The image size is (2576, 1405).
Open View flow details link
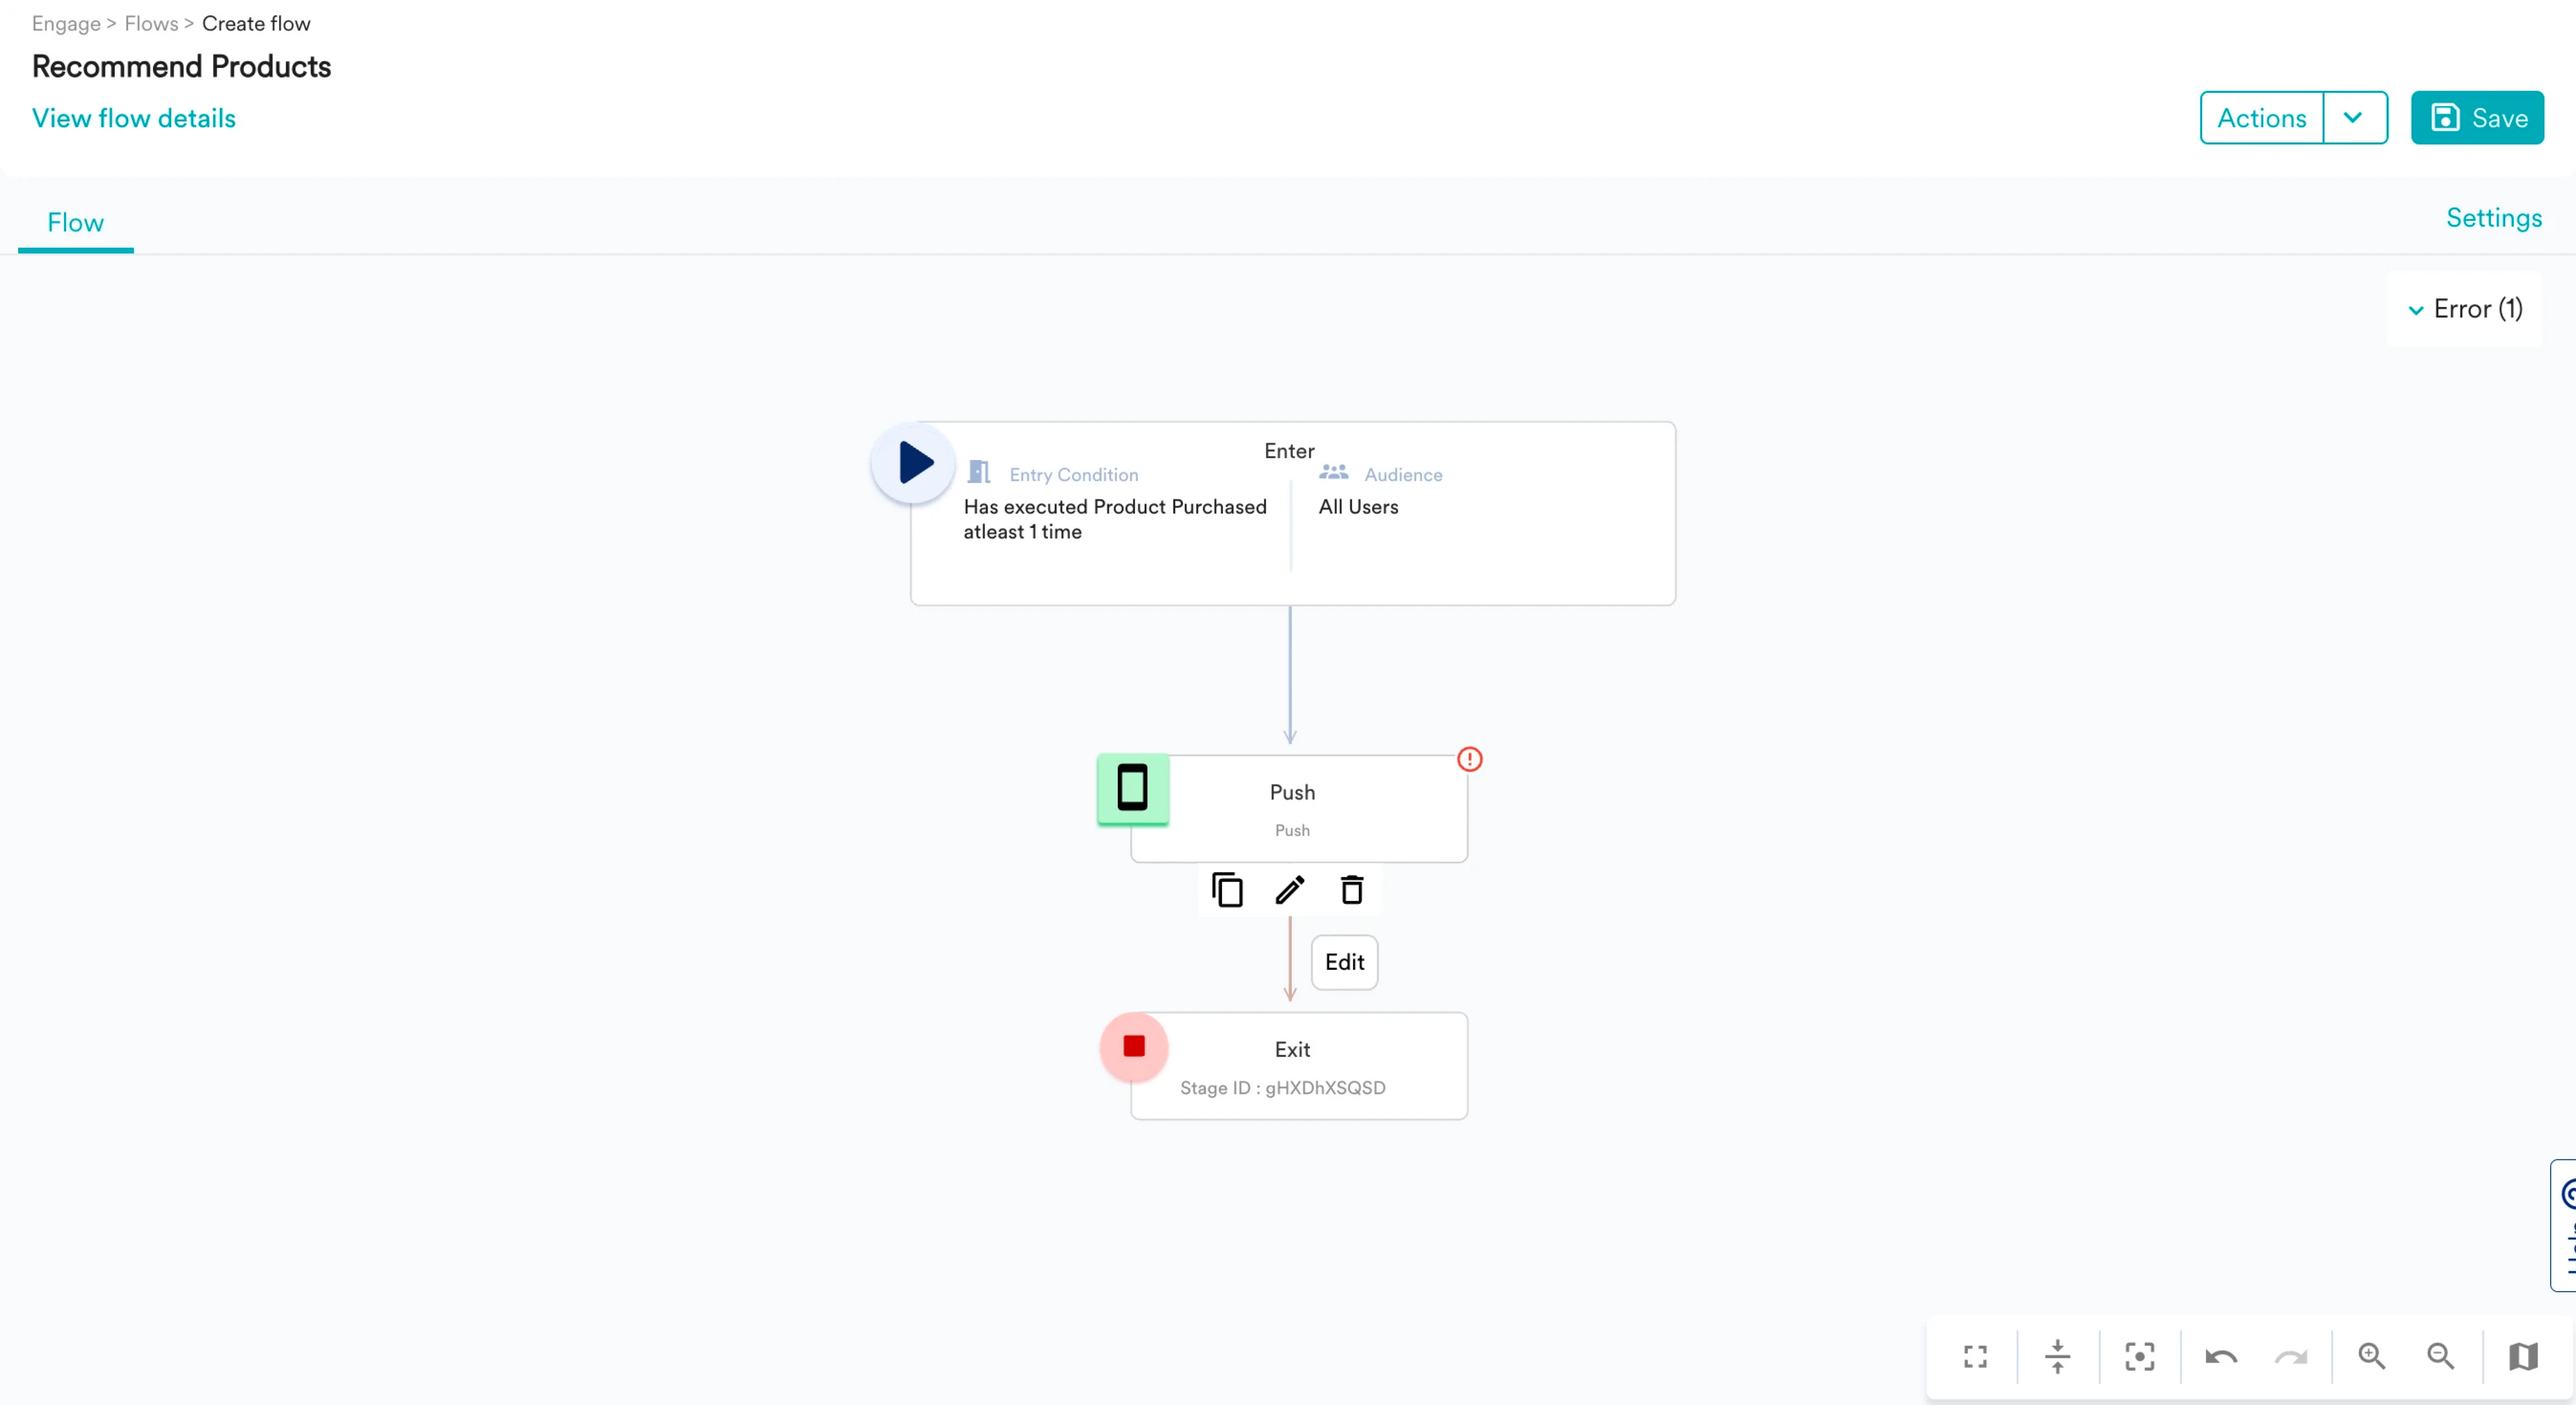[x=134, y=118]
